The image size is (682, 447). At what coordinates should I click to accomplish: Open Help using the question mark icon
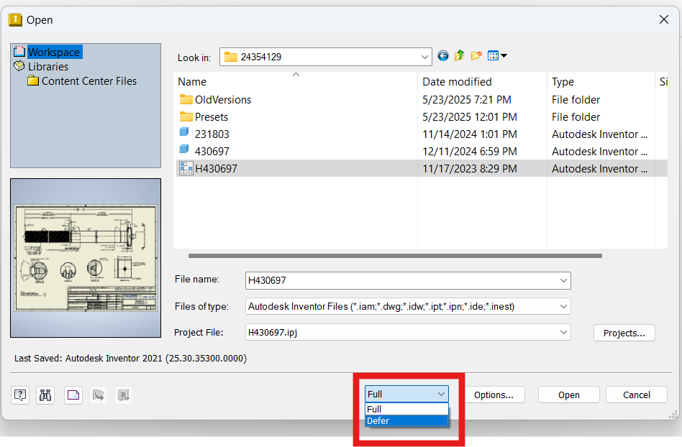tap(20, 395)
